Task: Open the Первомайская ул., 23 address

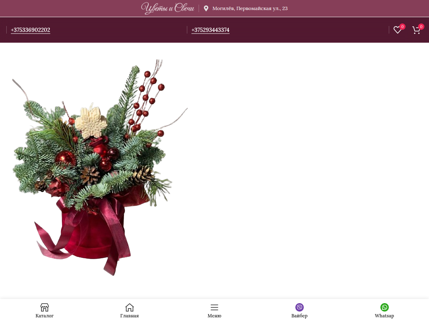Action: click(250, 8)
